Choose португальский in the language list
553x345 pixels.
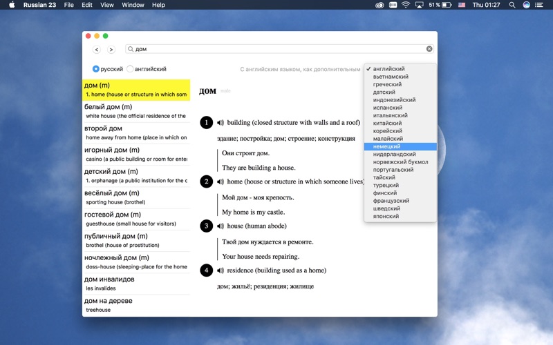(400, 170)
